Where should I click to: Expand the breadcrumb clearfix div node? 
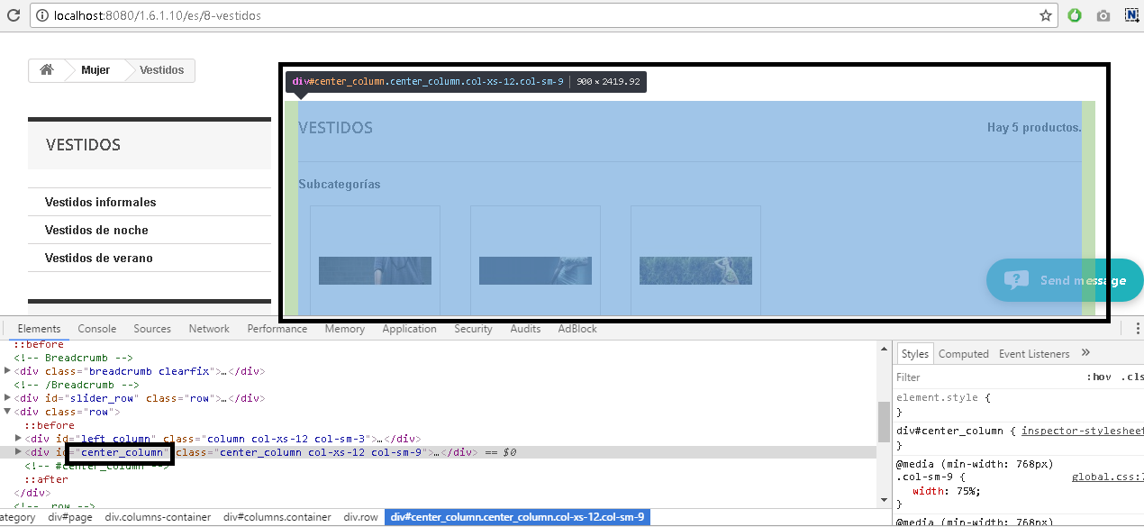tap(7, 371)
